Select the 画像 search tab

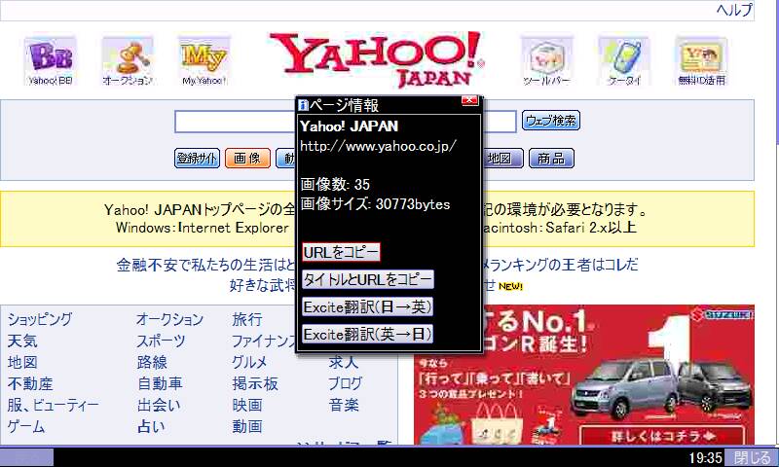click(x=247, y=159)
